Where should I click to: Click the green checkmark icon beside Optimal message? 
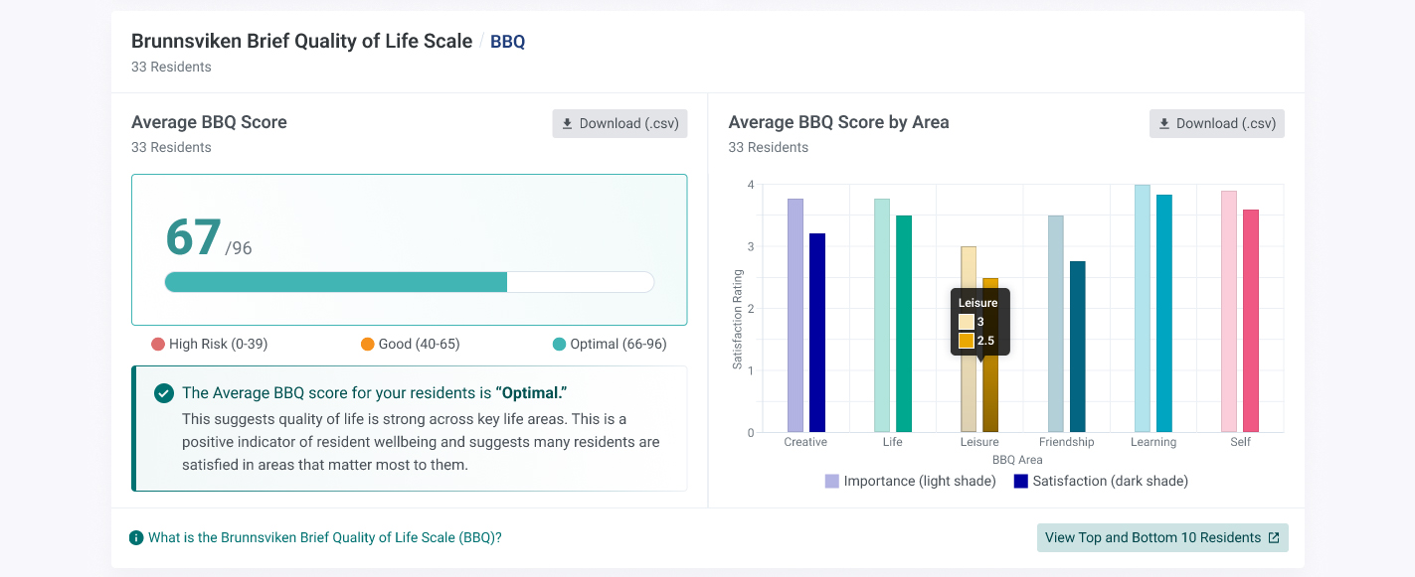(164, 393)
